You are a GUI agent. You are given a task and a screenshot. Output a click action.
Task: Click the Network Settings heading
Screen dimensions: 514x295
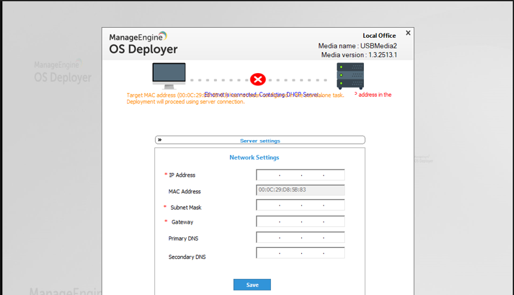[x=254, y=157]
